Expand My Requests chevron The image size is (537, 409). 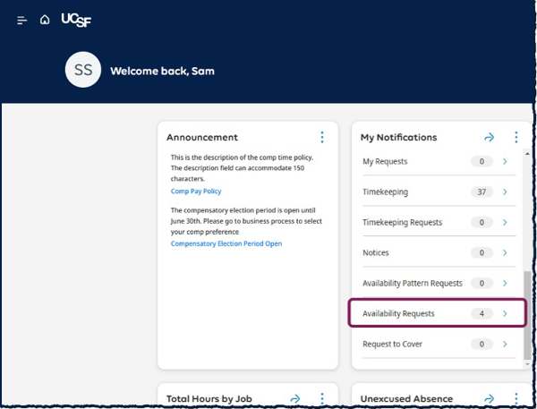click(x=505, y=161)
